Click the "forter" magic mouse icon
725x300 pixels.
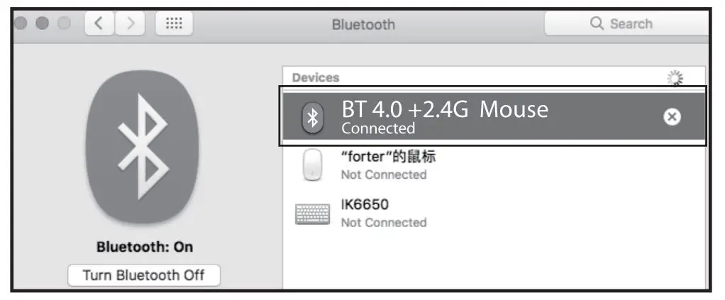[313, 166]
